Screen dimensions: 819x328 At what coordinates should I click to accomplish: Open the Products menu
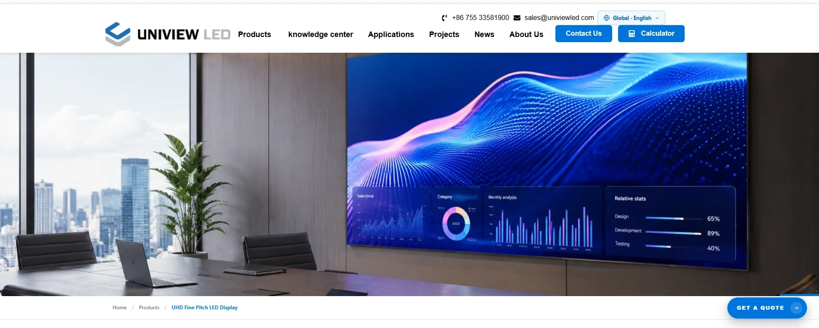tap(255, 34)
